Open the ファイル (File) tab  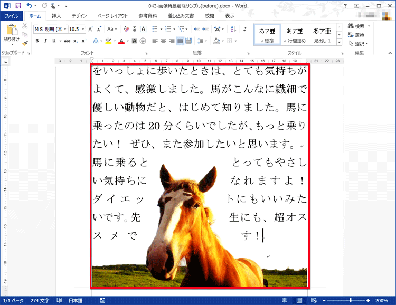click(x=12, y=16)
